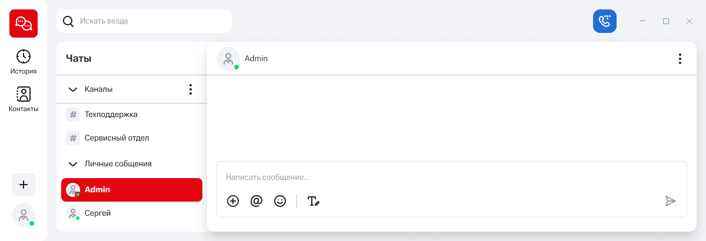Click the attach plus icon in composer
This screenshot has height=241, width=706.
233,201
